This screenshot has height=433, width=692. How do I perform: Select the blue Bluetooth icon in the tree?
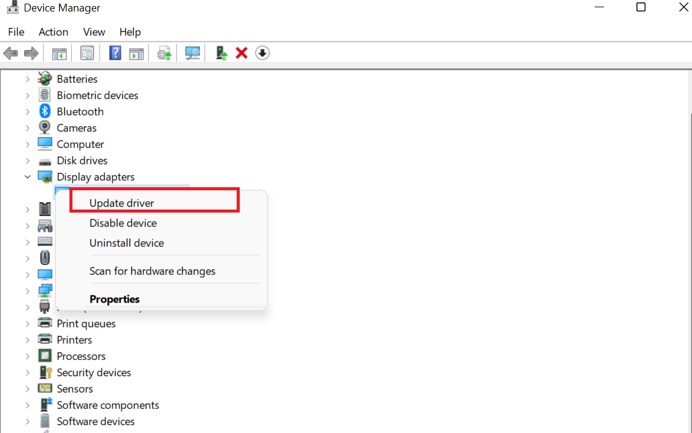(45, 112)
